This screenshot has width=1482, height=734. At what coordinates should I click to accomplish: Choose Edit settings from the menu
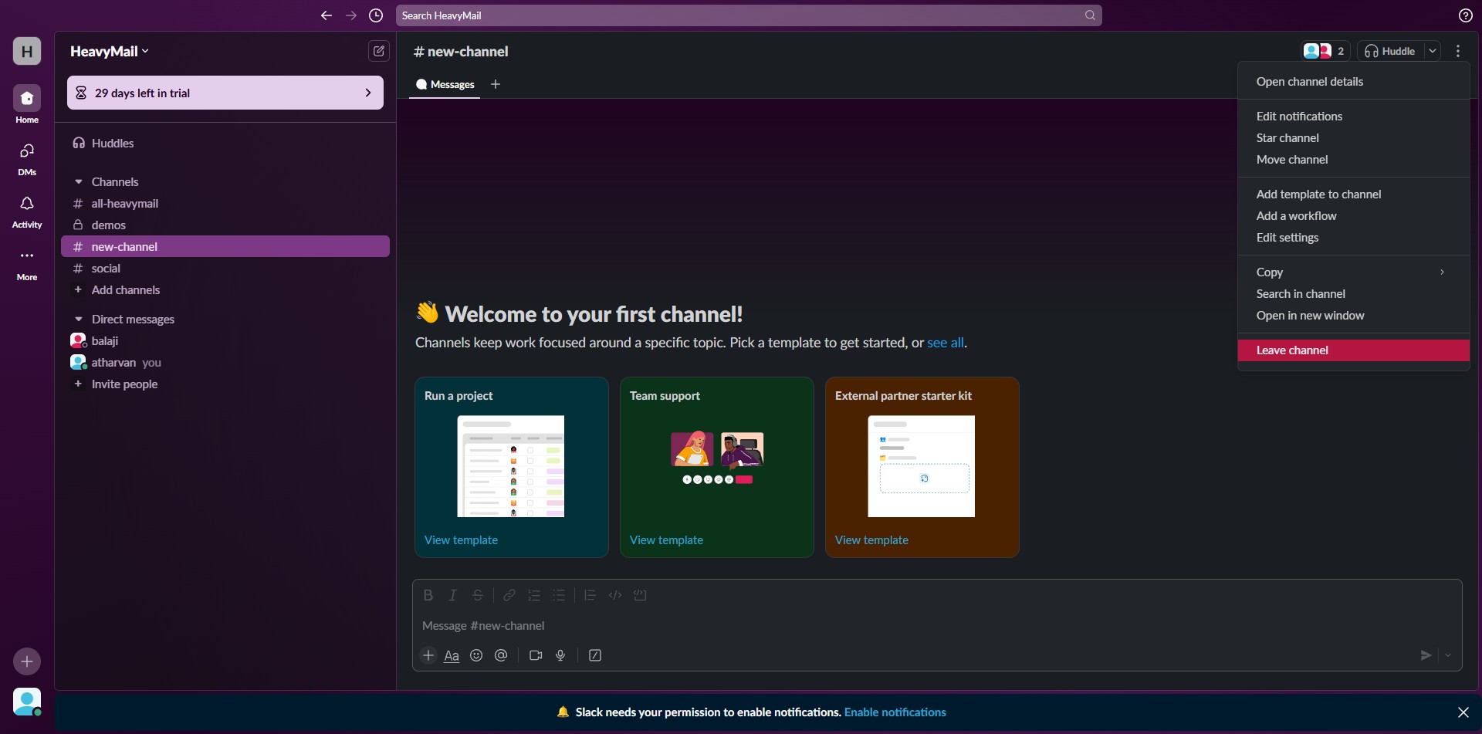point(1353,238)
